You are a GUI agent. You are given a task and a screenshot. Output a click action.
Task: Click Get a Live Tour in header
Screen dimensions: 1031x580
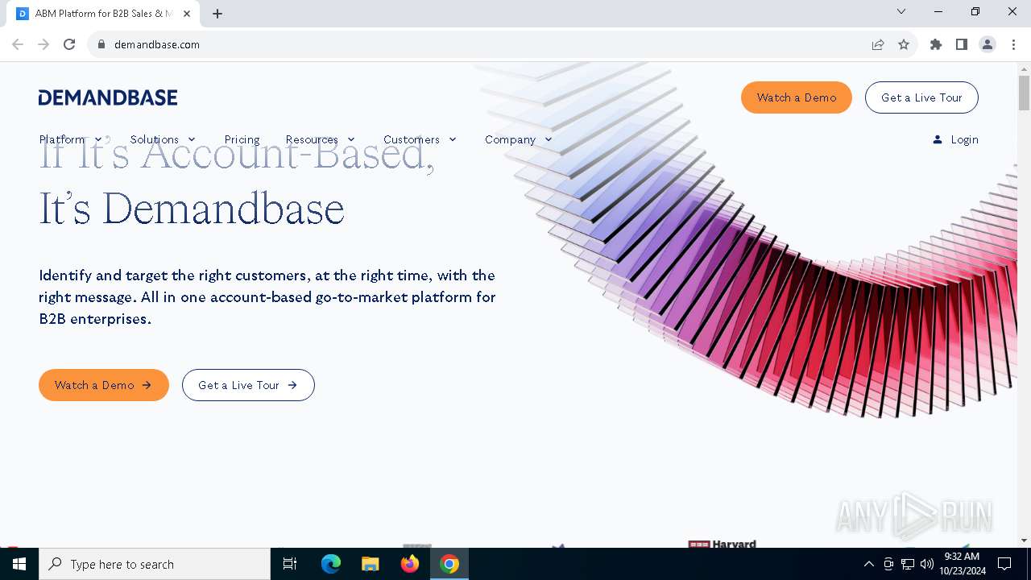click(x=921, y=97)
